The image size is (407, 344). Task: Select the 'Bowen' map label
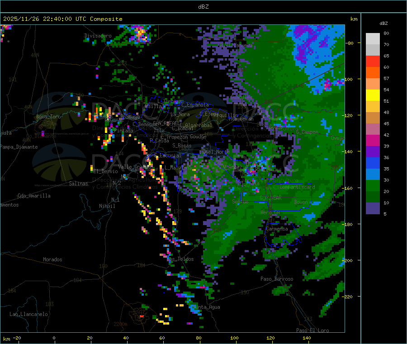tap(301, 202)
